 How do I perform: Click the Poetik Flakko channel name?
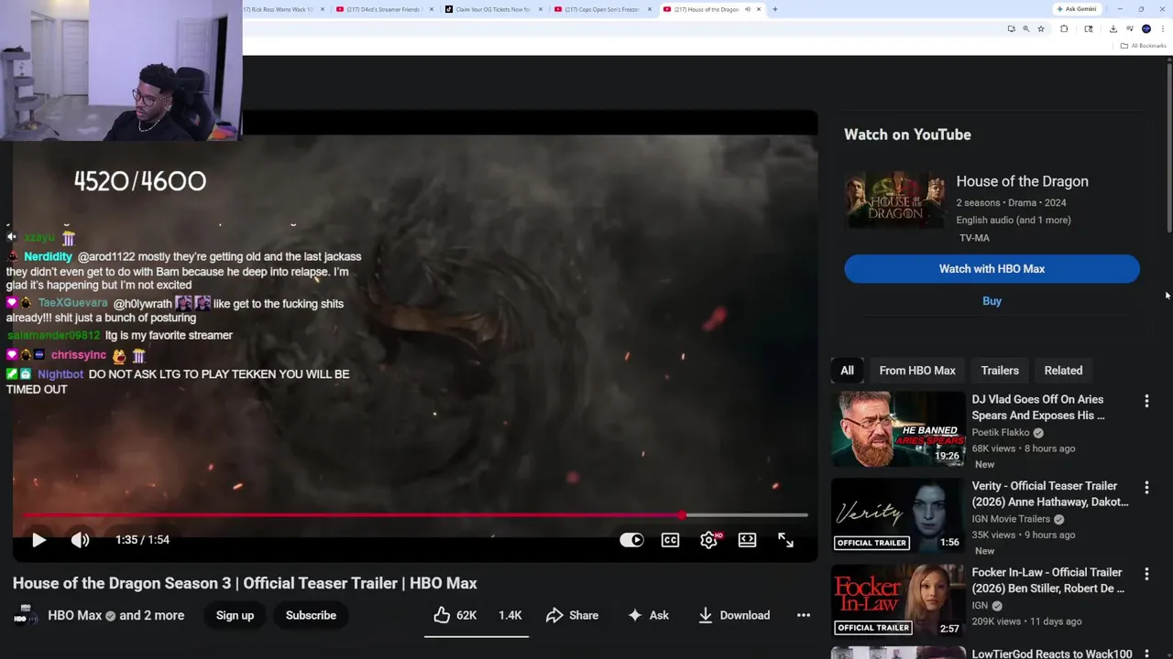pyautogui.click(x=1001, y=432)
